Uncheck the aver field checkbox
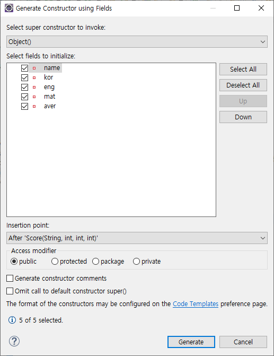 point(24,106)
